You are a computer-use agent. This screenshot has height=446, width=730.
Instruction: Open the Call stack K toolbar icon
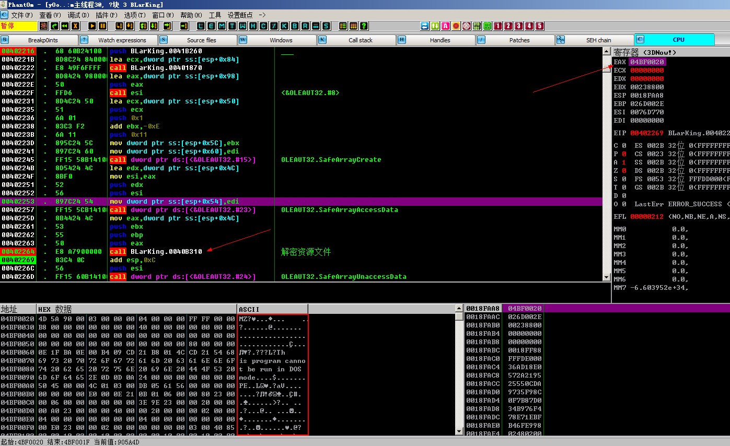[284, 26]
